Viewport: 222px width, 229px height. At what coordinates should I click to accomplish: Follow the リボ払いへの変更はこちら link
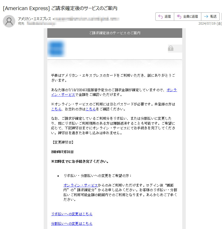point(72,214)
